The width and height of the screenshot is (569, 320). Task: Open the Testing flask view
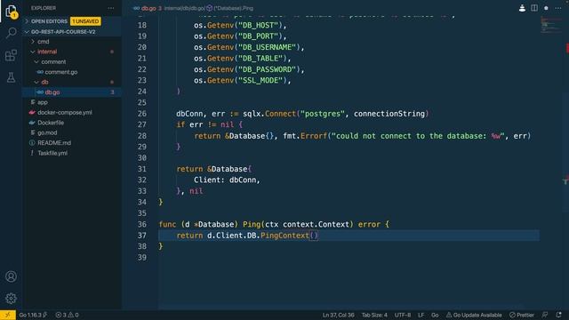(x=12, y=77)
